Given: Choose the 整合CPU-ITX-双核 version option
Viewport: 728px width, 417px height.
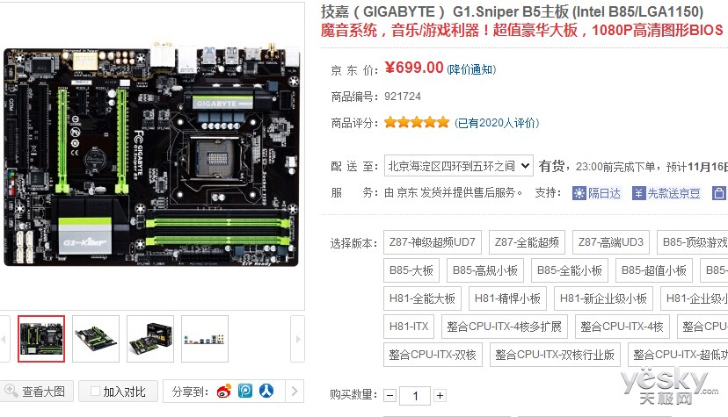Looking at the screenshot, I should pyautogui.click(x=433, y=355).
